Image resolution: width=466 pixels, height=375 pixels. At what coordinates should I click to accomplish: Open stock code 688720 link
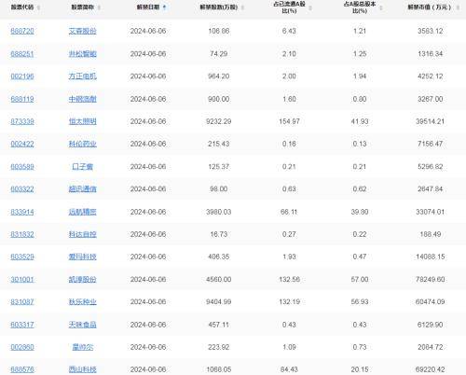coord(22,31)
